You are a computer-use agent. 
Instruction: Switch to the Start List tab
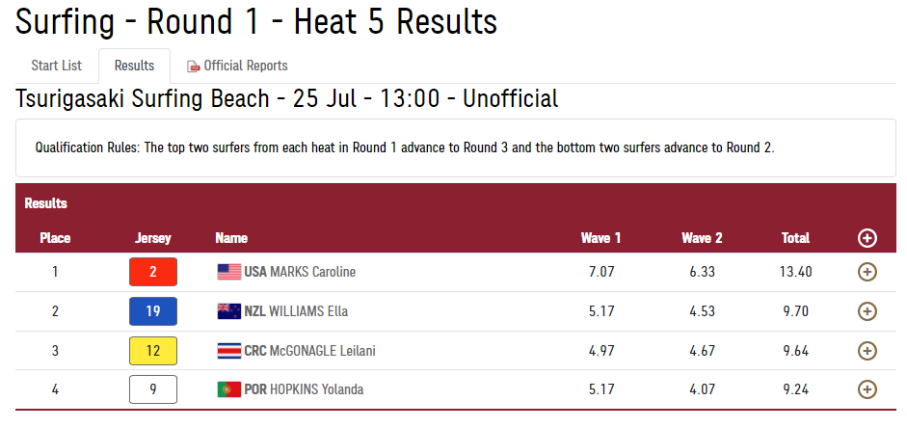57,66
